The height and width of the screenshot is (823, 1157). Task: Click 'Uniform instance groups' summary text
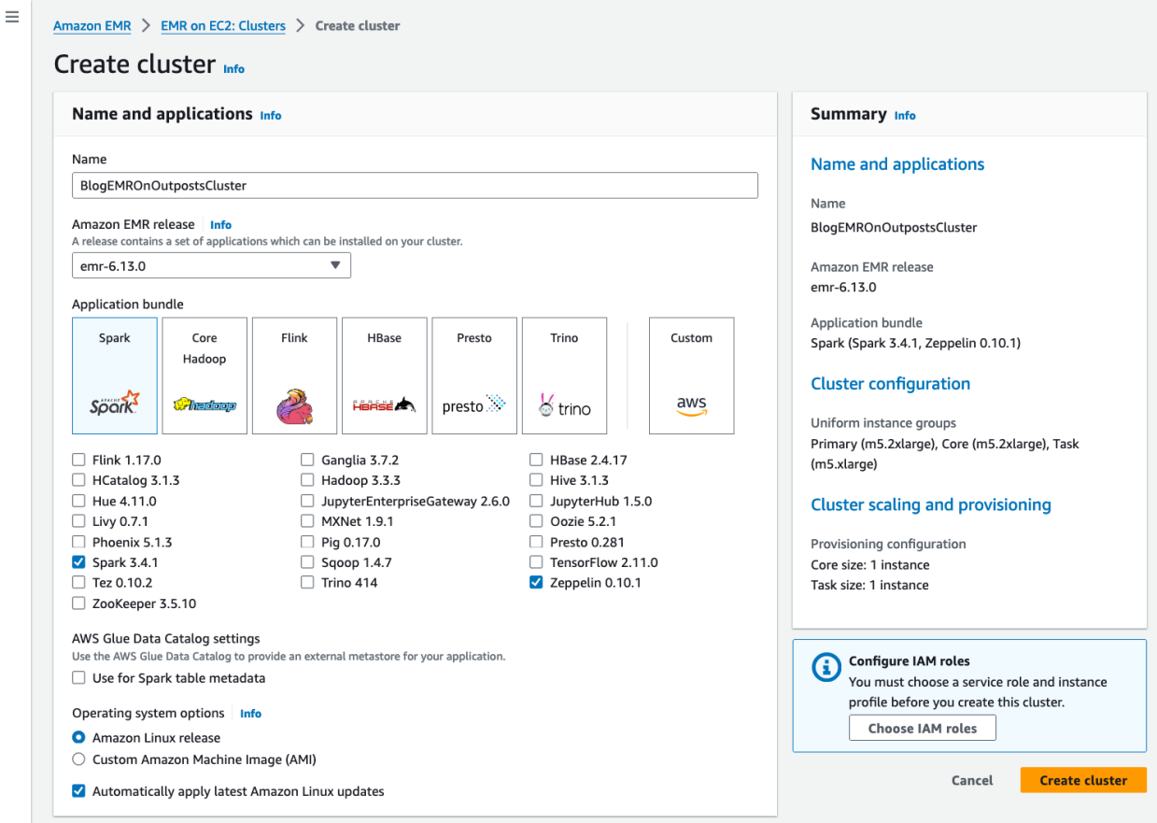point(883,423)
